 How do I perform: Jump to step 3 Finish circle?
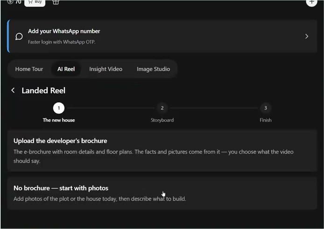(x=266, y=108)
